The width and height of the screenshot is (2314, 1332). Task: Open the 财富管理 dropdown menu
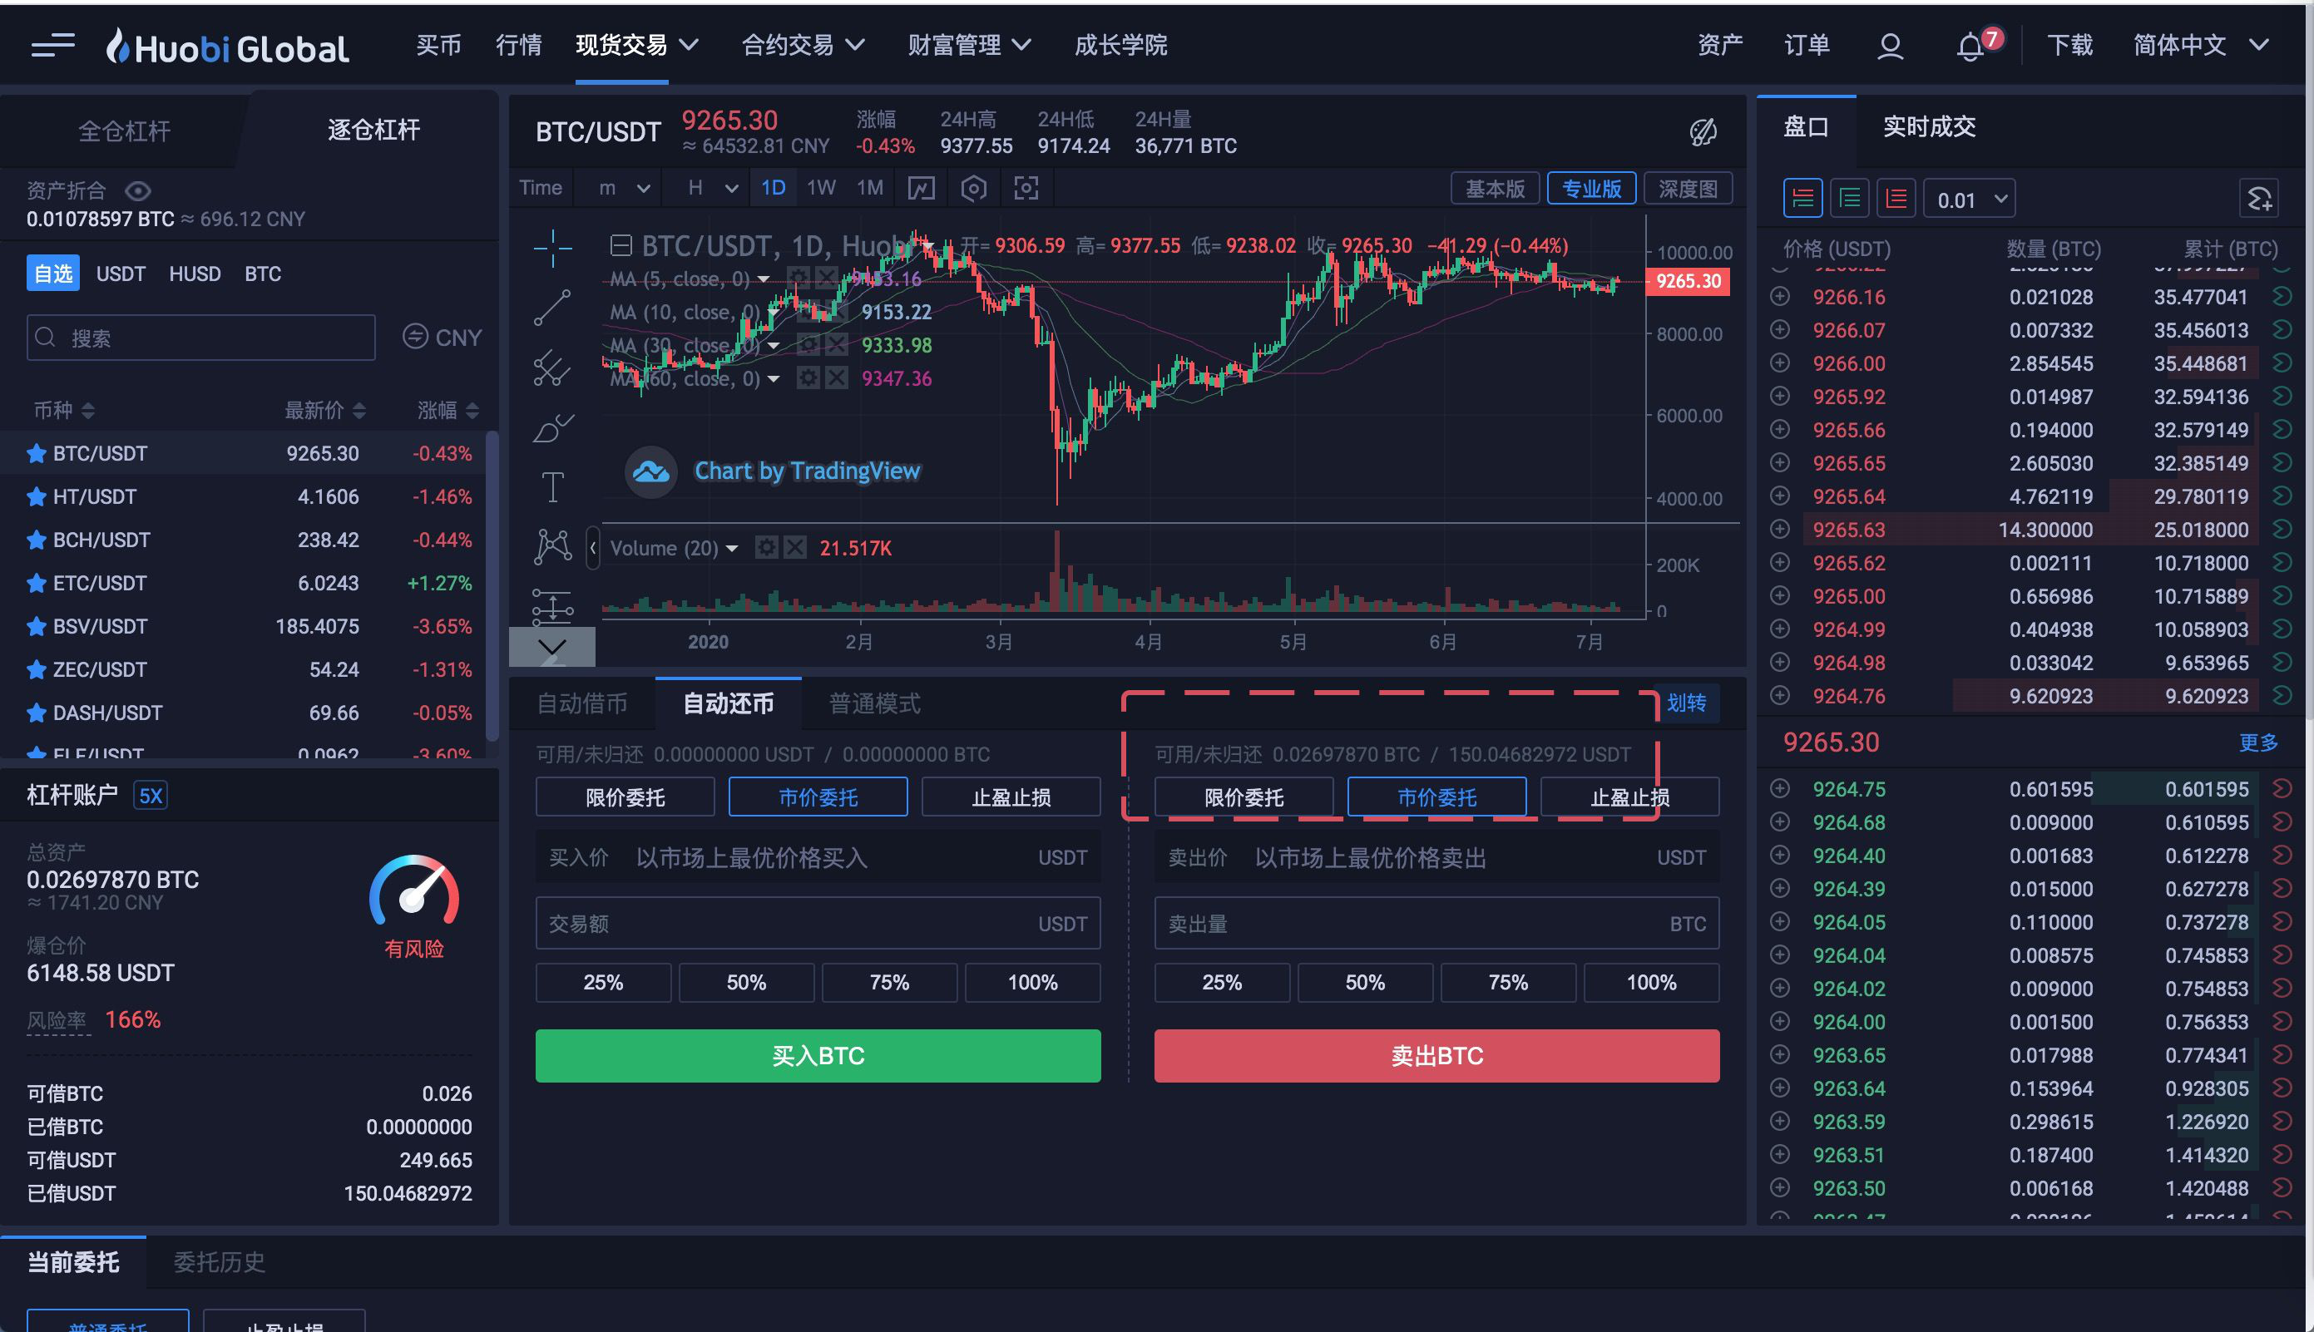970,45
